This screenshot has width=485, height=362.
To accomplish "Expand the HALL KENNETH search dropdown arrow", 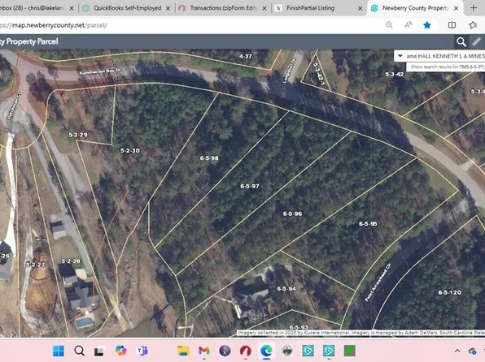I will tap(400, 56).
